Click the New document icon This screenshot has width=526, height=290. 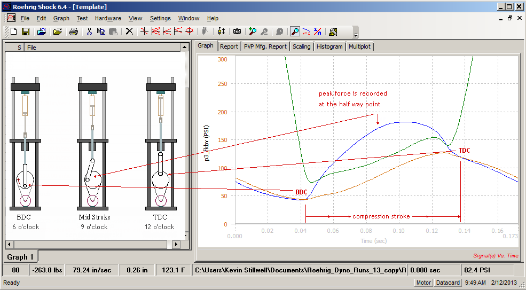click(14, 32)
